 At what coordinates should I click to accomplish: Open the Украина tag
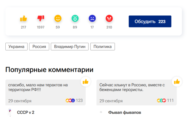[16, 46]
